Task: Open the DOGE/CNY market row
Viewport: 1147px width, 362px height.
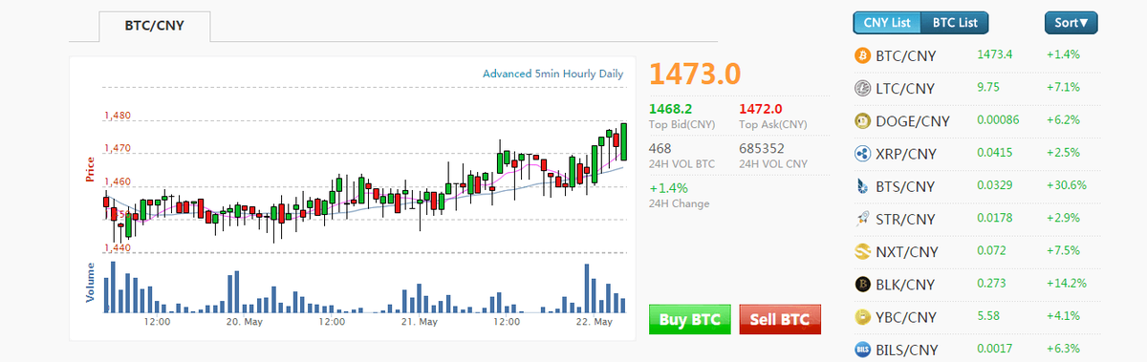Action: tap(976, 120)
